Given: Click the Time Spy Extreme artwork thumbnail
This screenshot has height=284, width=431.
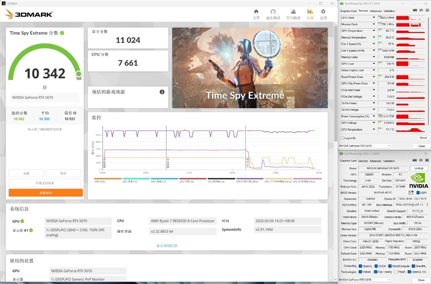Looking at the screenshot, I should click(x=250, y=68).
